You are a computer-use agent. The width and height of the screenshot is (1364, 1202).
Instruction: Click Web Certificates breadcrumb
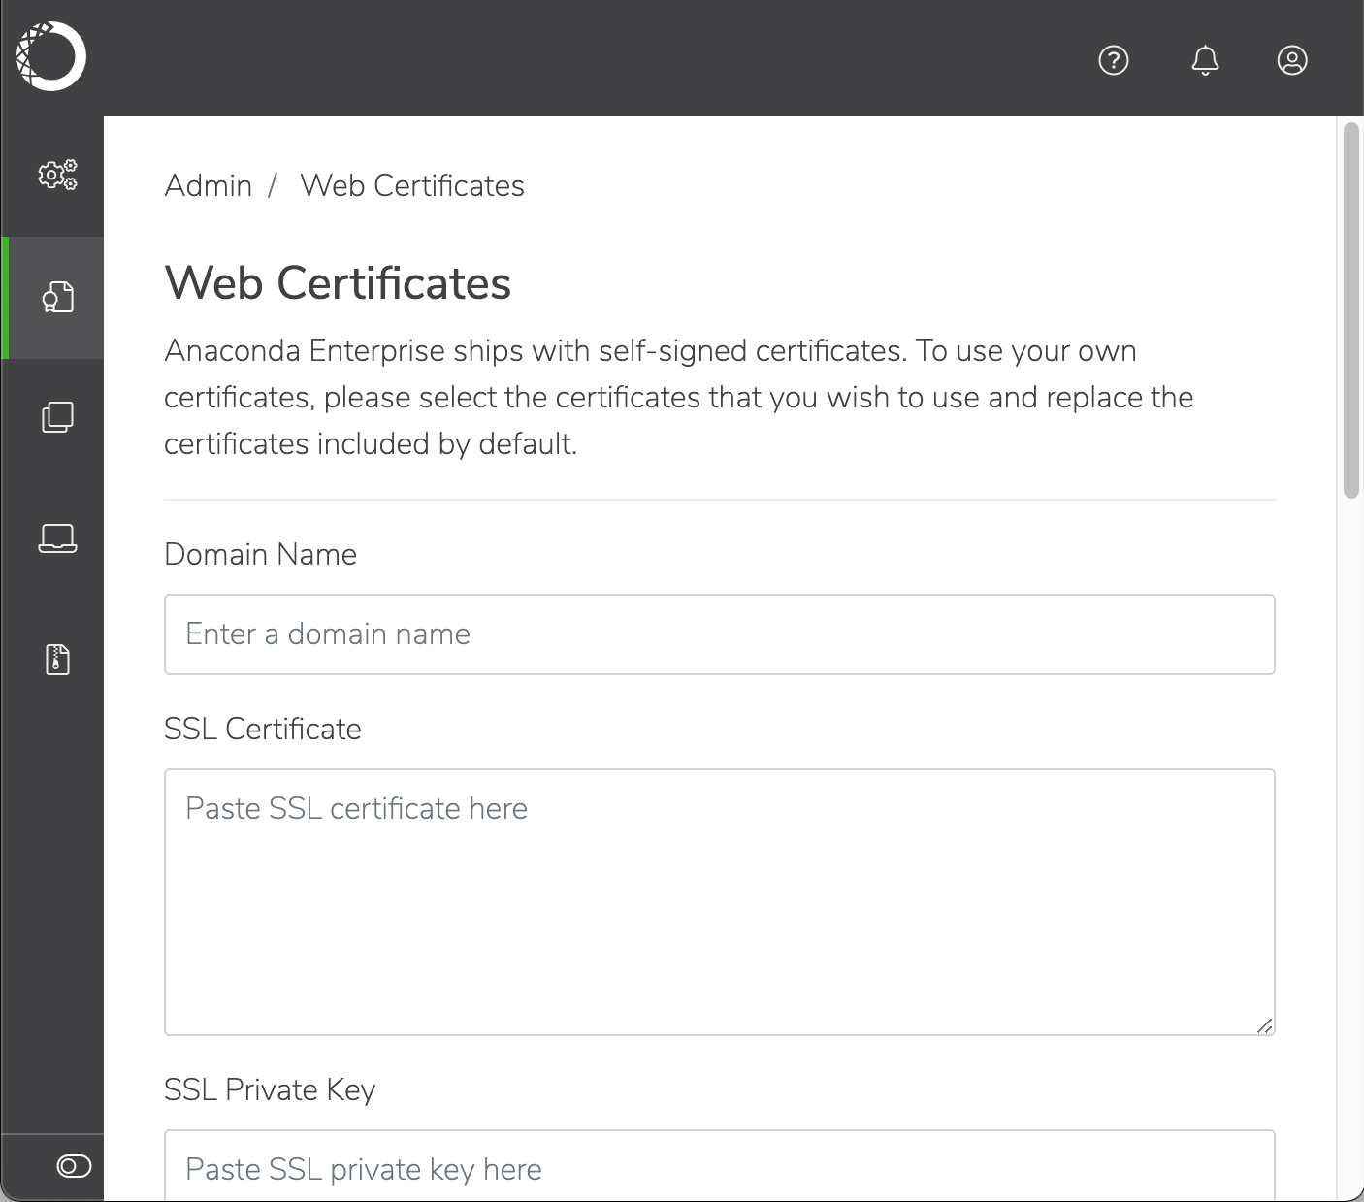coord(412,185)
